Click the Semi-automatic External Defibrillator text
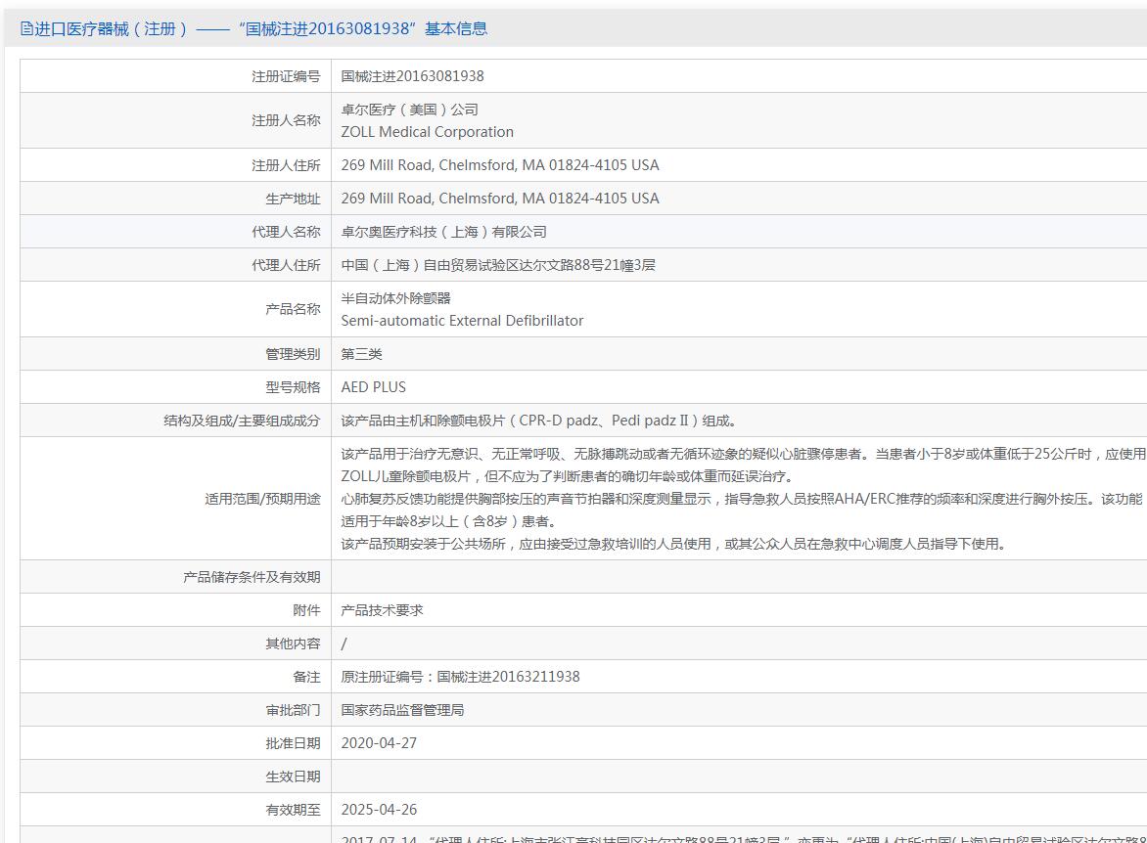 click(x=462, y=321)
